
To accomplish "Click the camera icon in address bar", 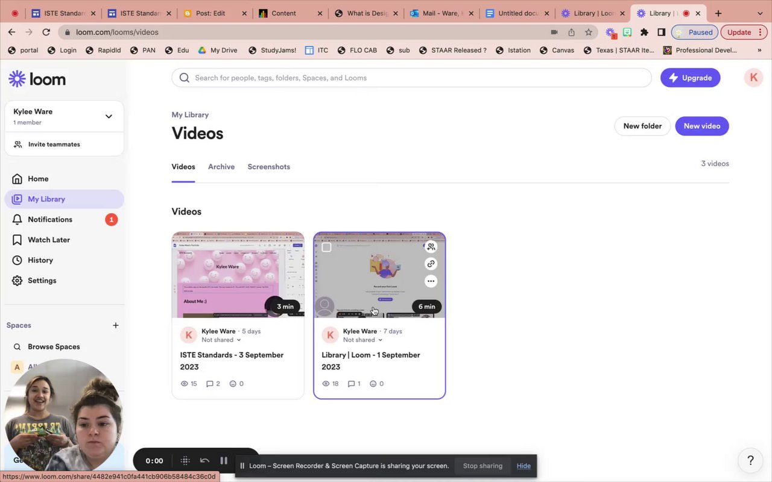I will [x=554, y=32].
